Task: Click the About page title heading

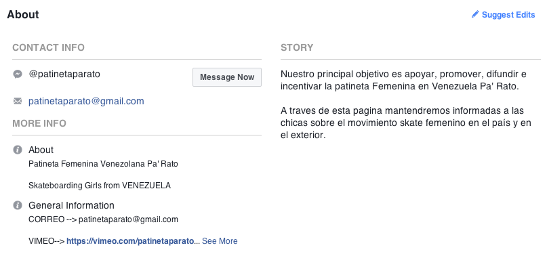Action: pyautogui.click(x=23, y=15)
